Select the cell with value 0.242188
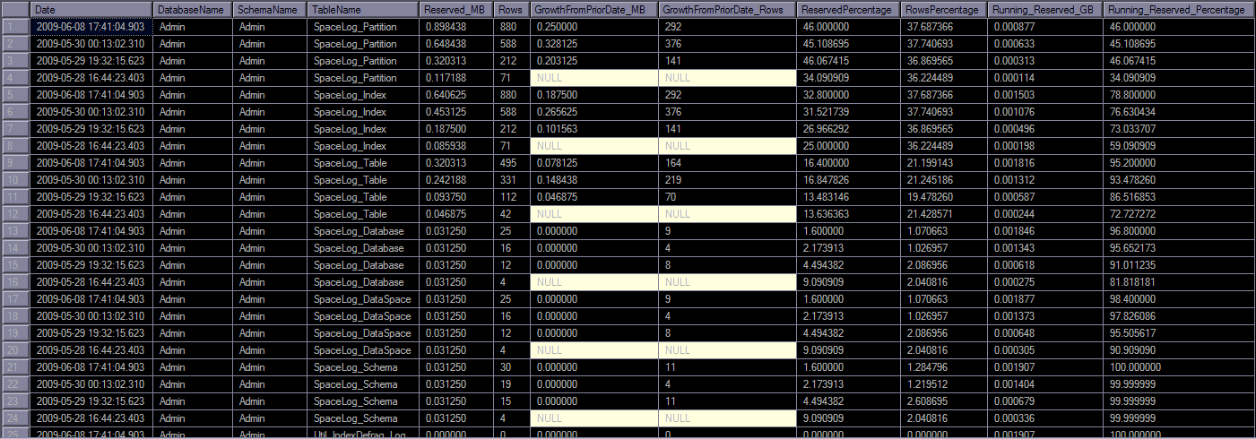 point(455,180)
